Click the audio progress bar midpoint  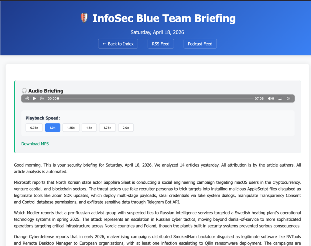point(155,99)
